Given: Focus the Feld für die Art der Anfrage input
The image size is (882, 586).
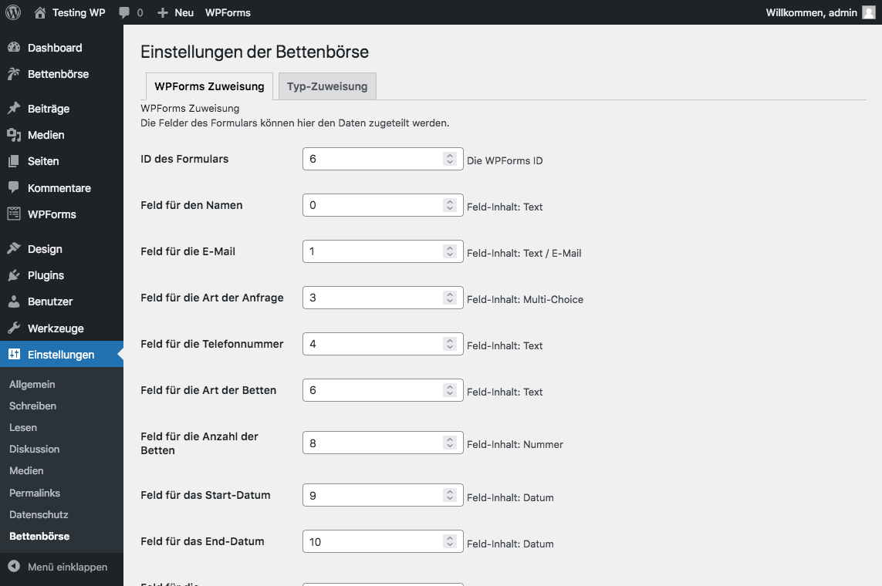Looking at the screenshot, I should tap(383, 298).
